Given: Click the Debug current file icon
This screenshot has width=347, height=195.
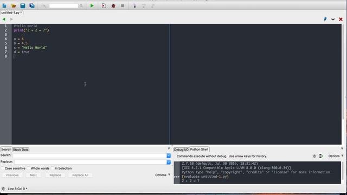Looking at the screenshot, I should (x=104, y=6).
